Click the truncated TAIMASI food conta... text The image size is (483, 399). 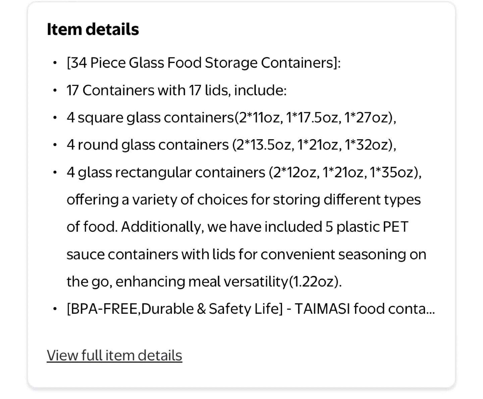tap(365, 309)
